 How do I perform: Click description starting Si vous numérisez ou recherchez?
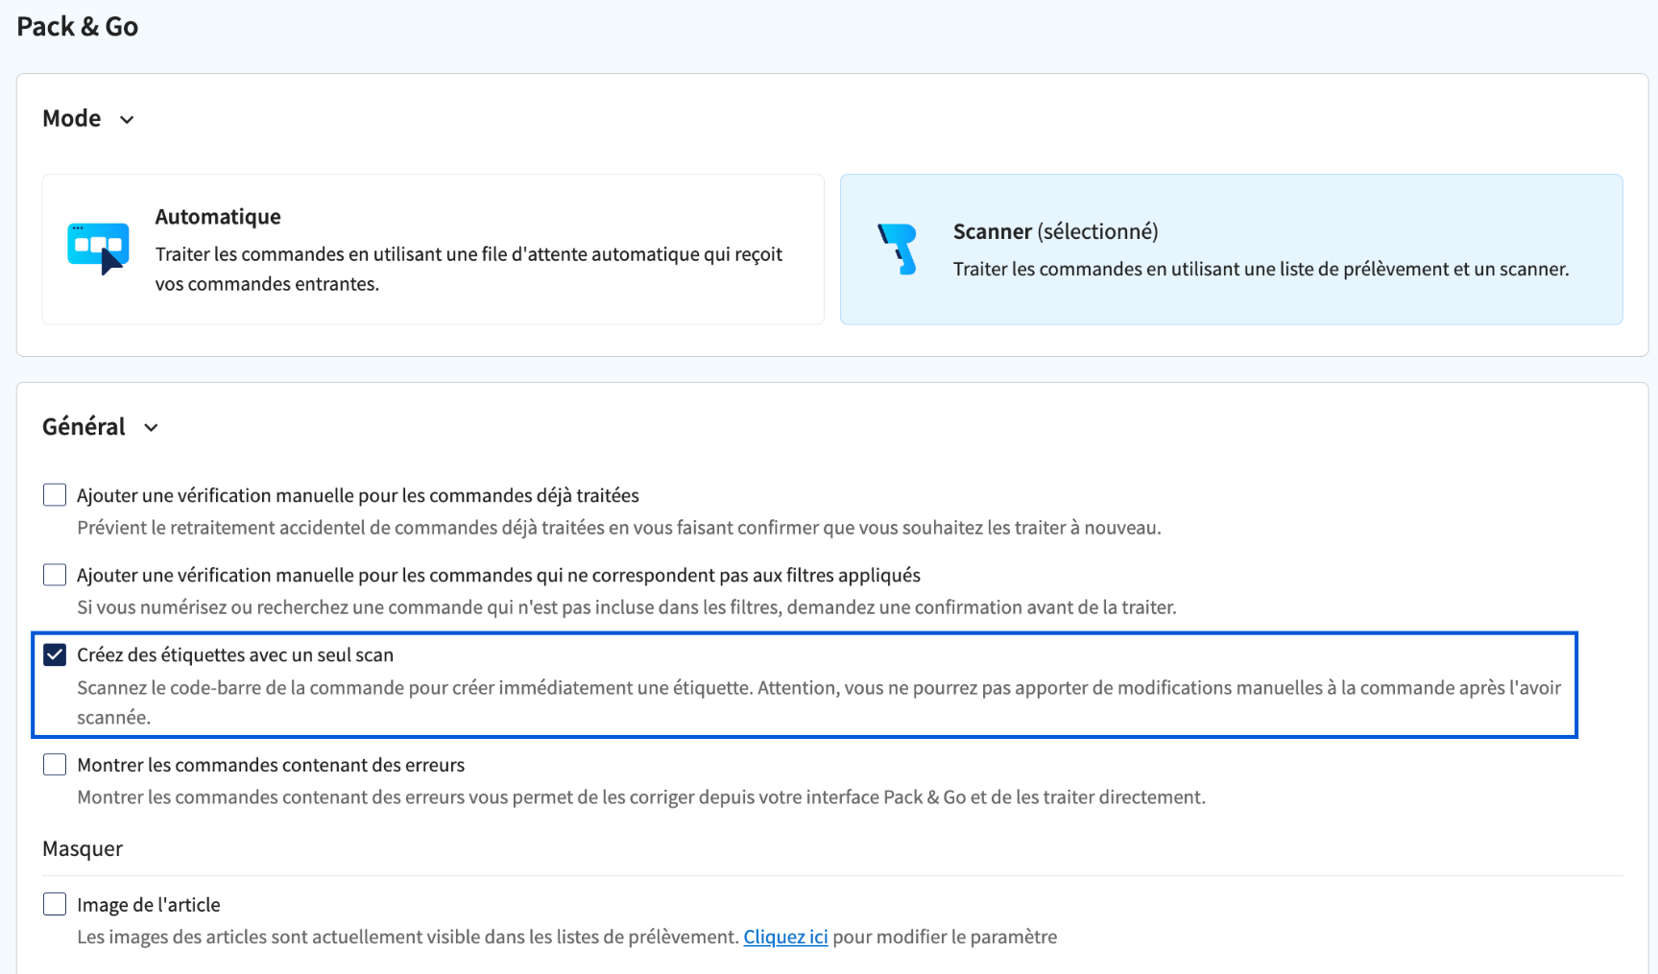[x=627, y=607]
